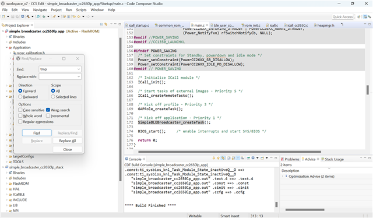Click the Last Edit Location toolbar icon
This screenshot has width=373, height=218.
pos(74,17)
